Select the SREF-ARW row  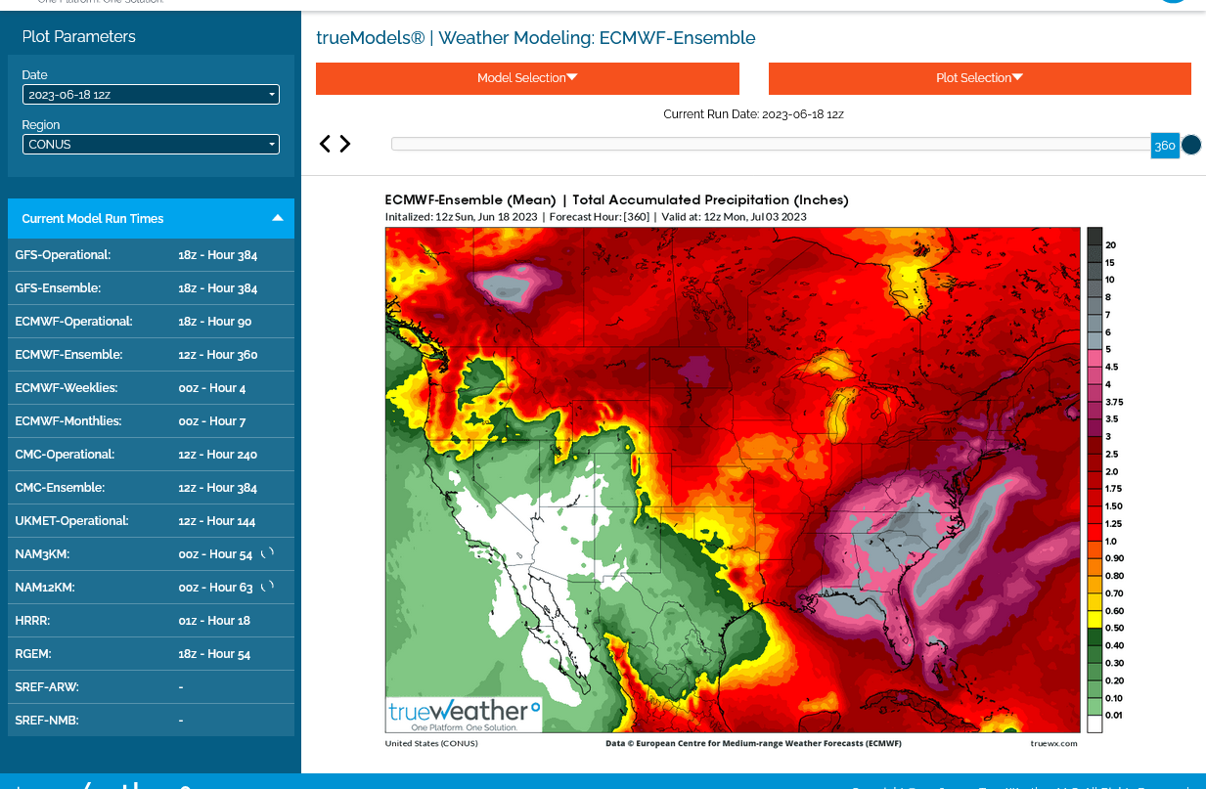(x=151, y=687)
